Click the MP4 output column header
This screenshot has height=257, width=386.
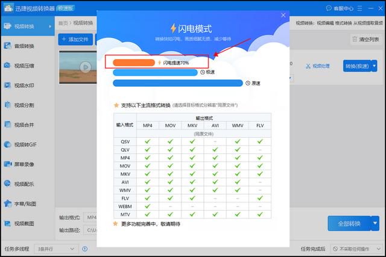[148, 126]
